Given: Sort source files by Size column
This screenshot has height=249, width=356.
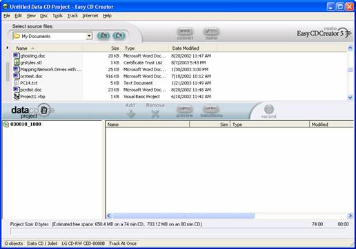Looking at the screenshot, I should point(102,48).
